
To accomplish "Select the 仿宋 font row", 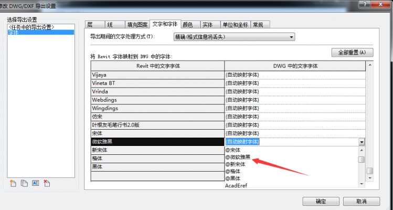I will point(157,117).
